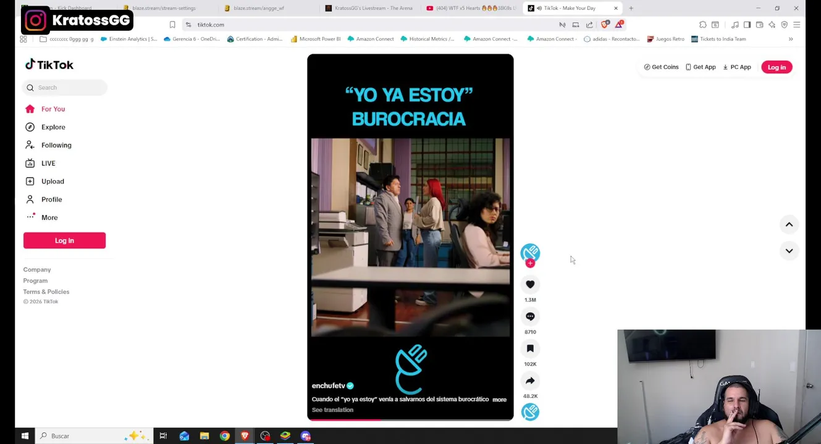
Task: Open Terms & Policies footer link
Action: (46, 292)
